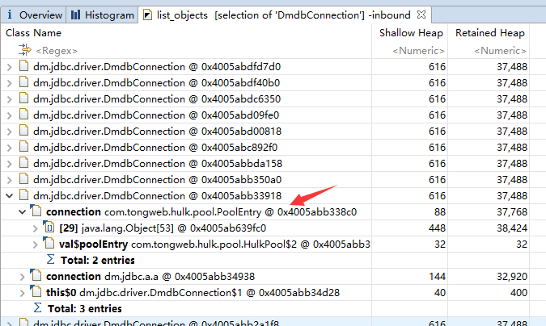Screen dimensions: 546x326
Task: Select the list_objects DmdbConnection inbound tab
Action: coord(285,15)
